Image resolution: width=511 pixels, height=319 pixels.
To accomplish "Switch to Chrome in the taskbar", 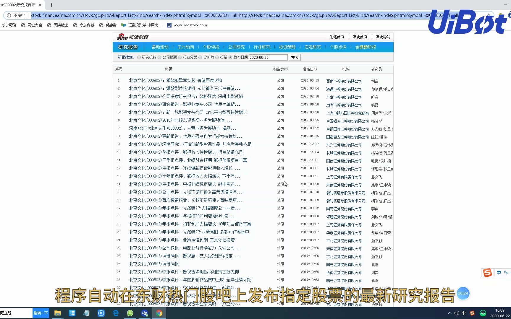I will point(159,313).
